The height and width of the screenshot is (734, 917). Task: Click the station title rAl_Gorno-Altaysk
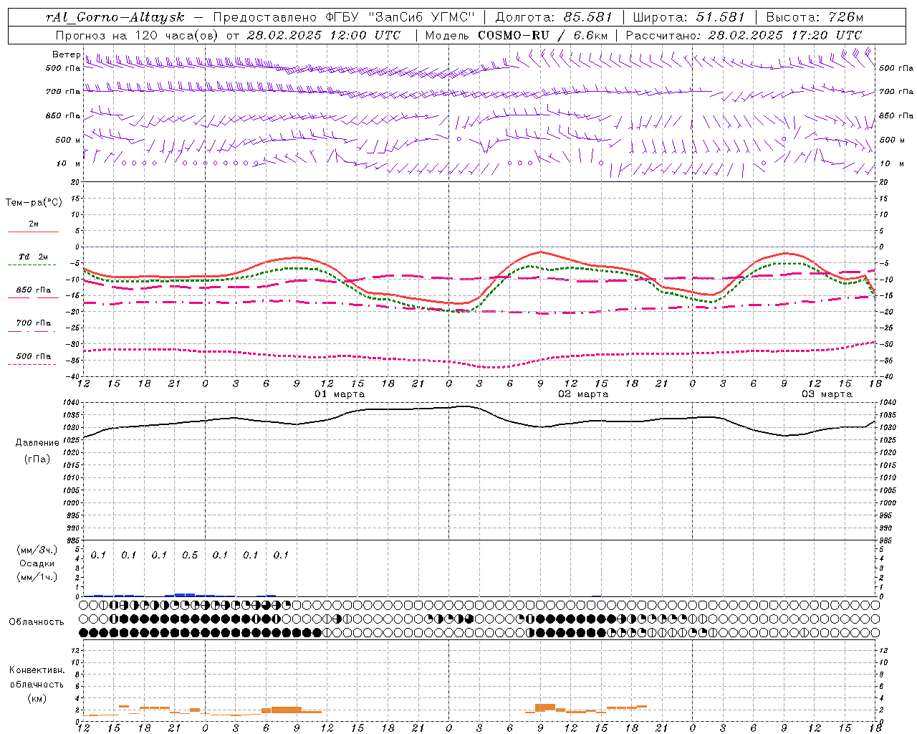(115, 17)
